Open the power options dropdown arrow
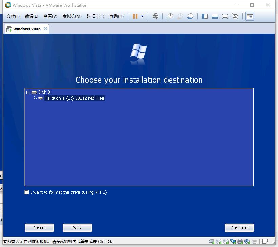278x247 pixels. pyautogui.click(x=142, y=16)
